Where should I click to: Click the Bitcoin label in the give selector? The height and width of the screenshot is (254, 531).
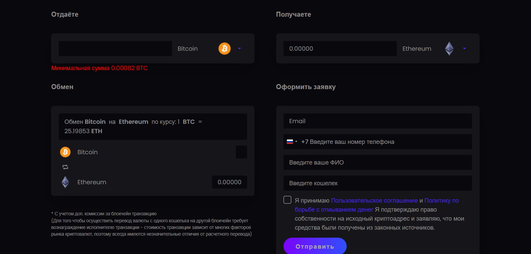pyautogui.click(x=188, y=49)
